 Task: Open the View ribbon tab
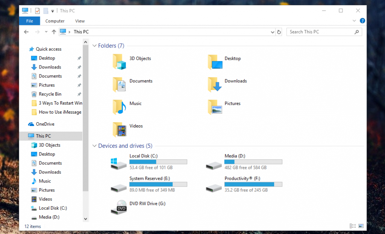click(80, 21)
